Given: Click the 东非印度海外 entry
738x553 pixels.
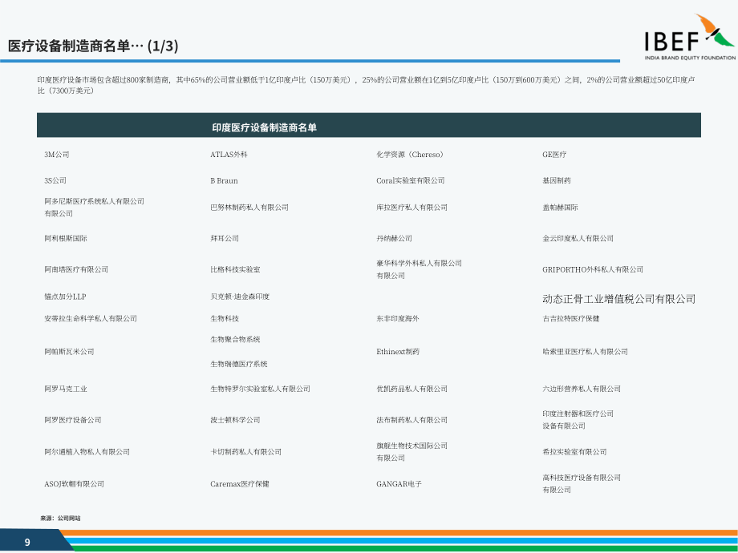Looking at the screenshot, I should [398, 319].
